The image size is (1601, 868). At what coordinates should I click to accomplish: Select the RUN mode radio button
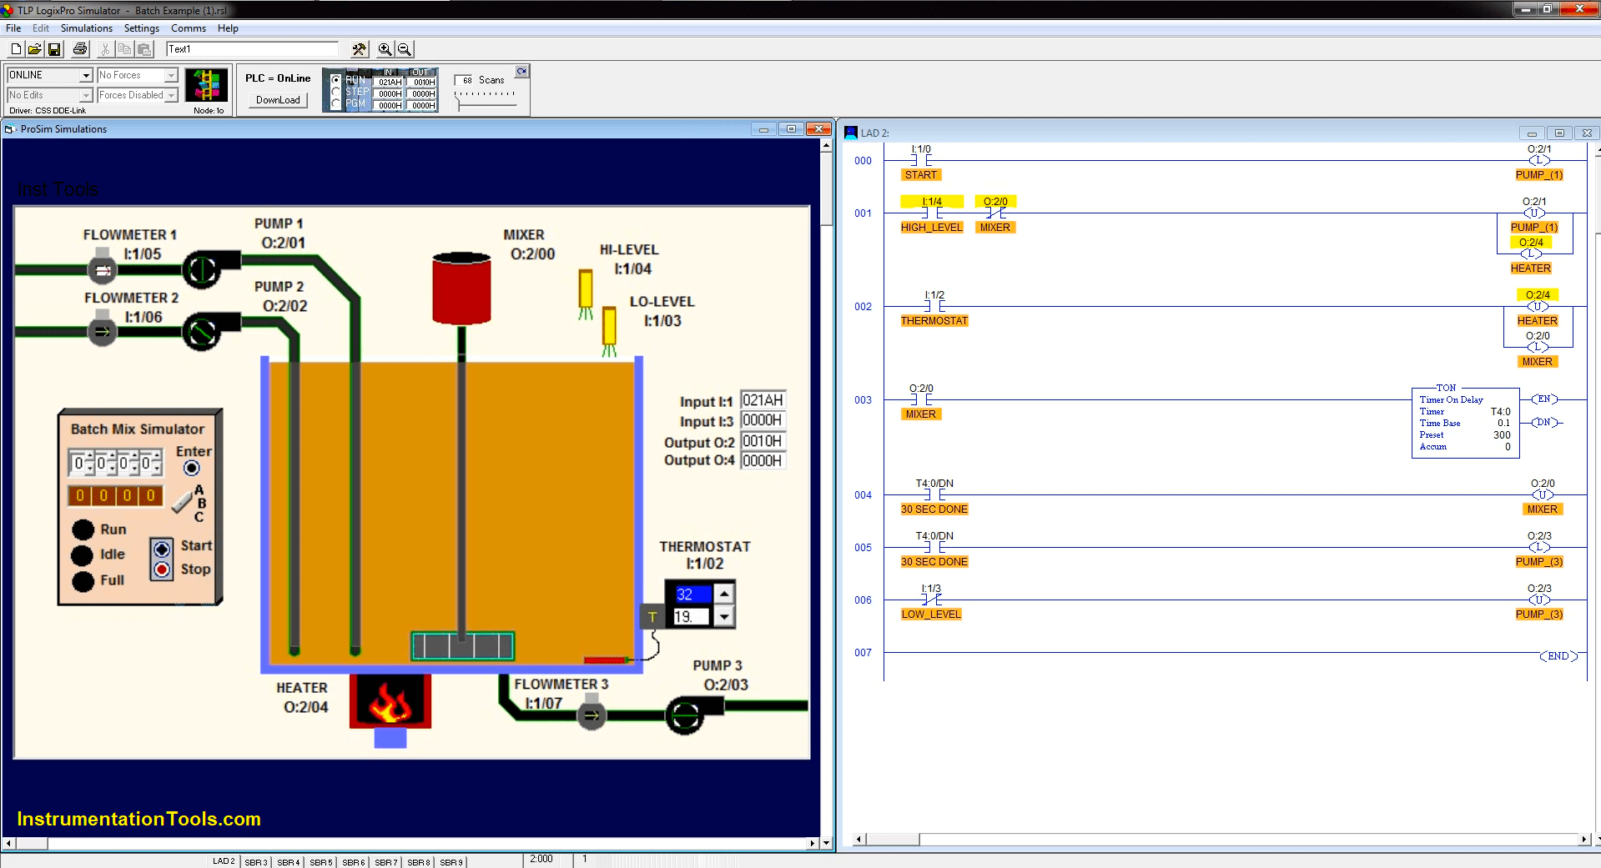337,79
